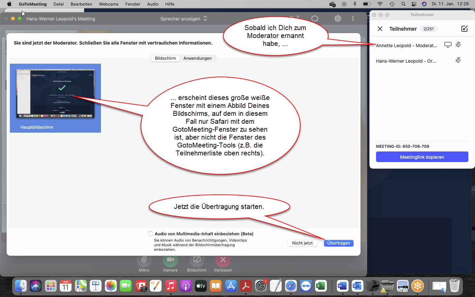Image resolution: width=475 pixels, height=297 pixels.
Task: Click the 2/251 participant count badge
Action: click(x=428, y=29)
